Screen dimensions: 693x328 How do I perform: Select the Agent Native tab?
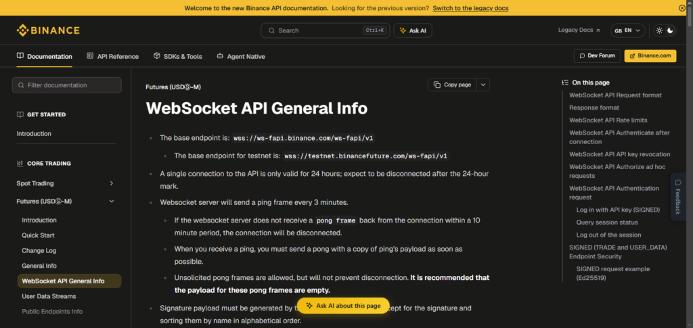[x=241, y=57]
